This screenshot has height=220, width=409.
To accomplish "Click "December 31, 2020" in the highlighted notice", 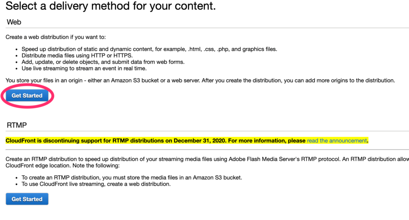I will (199, 140).
